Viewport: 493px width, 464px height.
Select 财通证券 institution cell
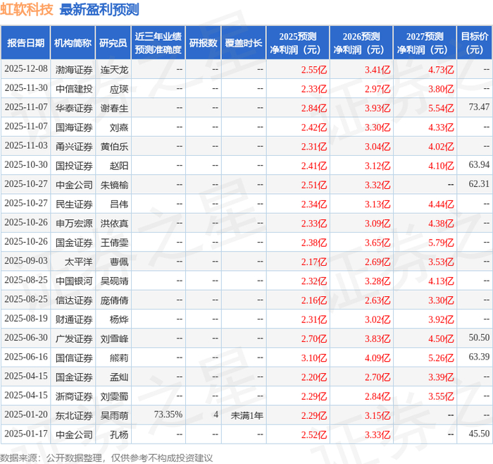pos(74,319)
